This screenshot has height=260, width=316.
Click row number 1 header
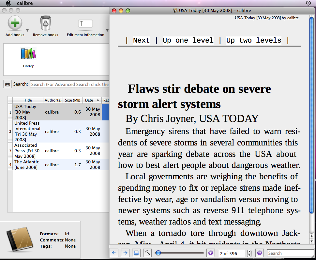[x=10, y=112]
